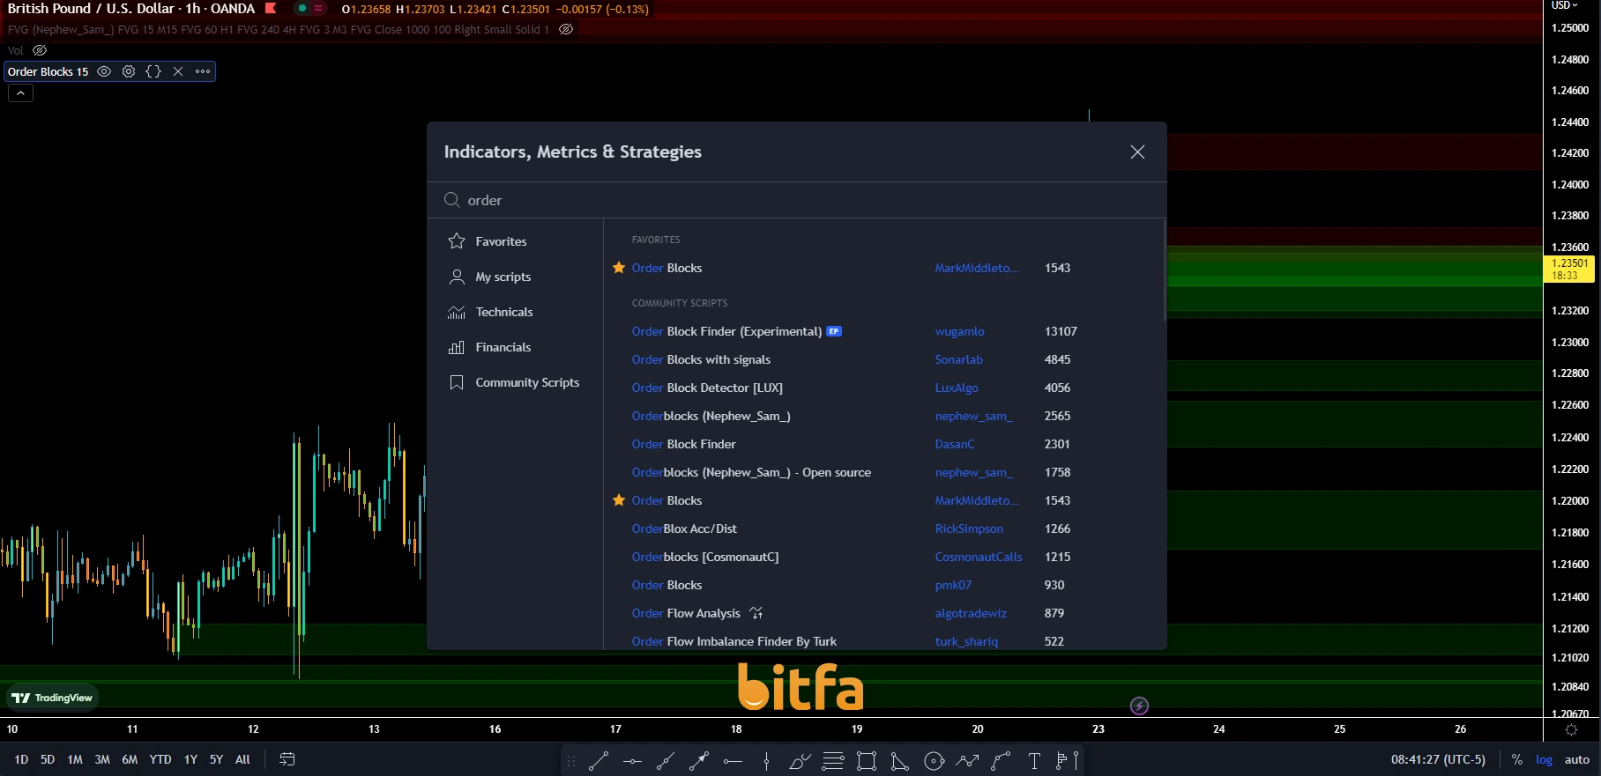Open Order Blocks source code braces icon
The width and height of the screenshot is (1601, 776).
tap(153, 71)
